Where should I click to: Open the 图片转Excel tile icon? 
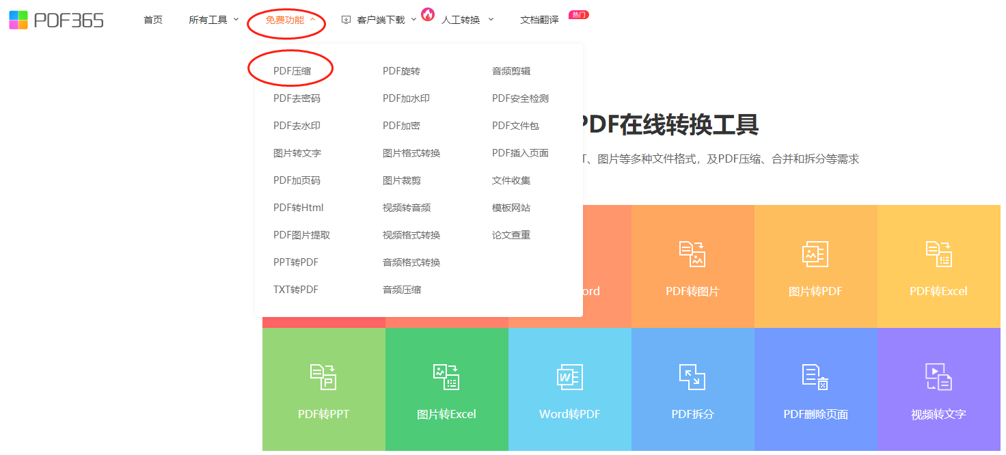coord(446,376)
